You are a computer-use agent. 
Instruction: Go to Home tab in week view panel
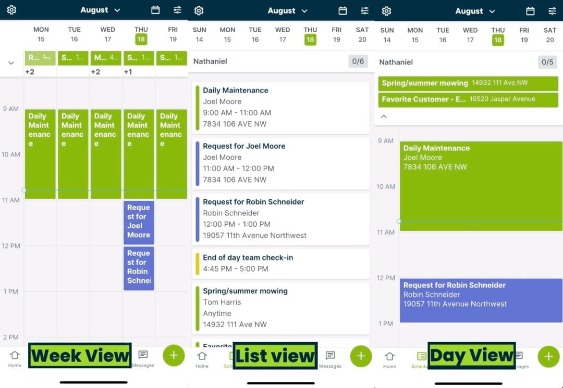click(x=15, y=358)
